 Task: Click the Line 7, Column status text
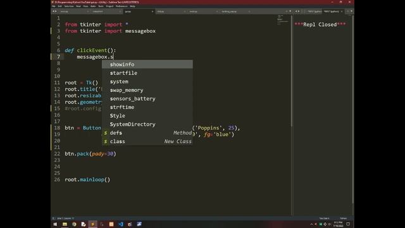pyautogui.click(x=65, y=218)
